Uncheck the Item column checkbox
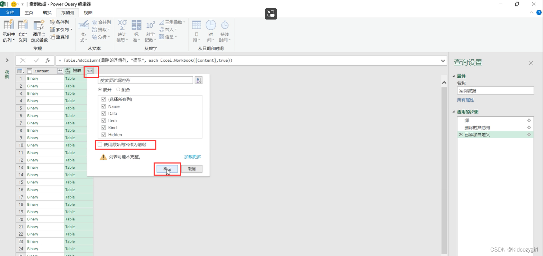The image size is (543, 256). 103,121
